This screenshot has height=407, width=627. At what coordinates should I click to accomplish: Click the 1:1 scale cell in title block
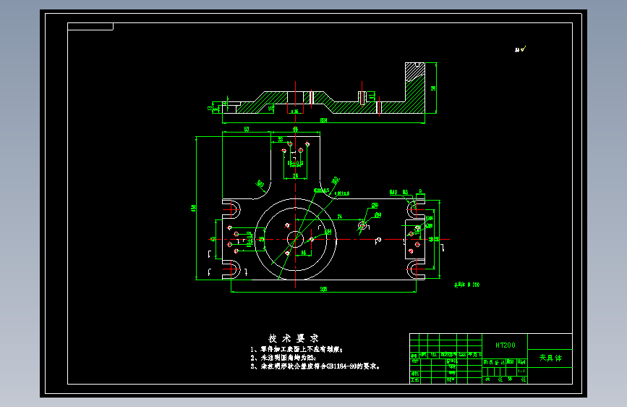[522, 371]
